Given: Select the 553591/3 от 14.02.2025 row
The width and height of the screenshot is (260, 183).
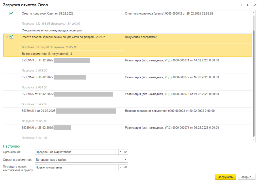Looking at the screenshot, I should pos(38,61).
